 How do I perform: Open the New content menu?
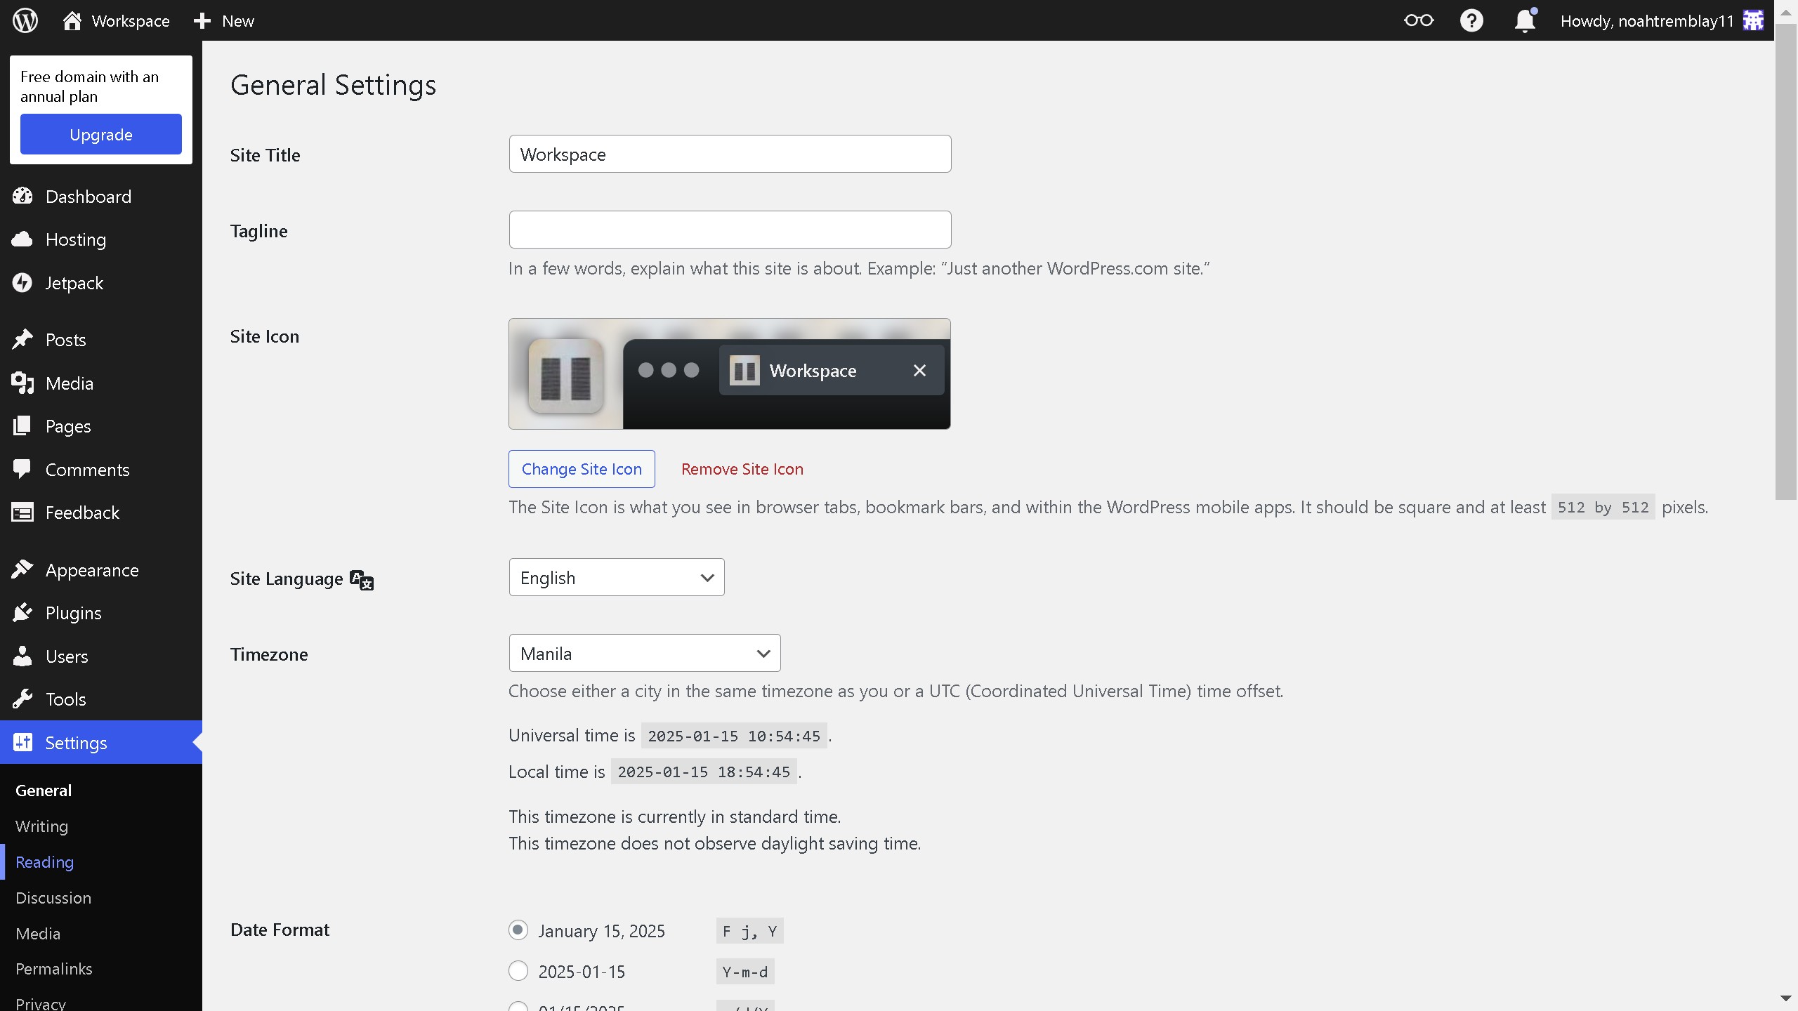pos(224,20)
